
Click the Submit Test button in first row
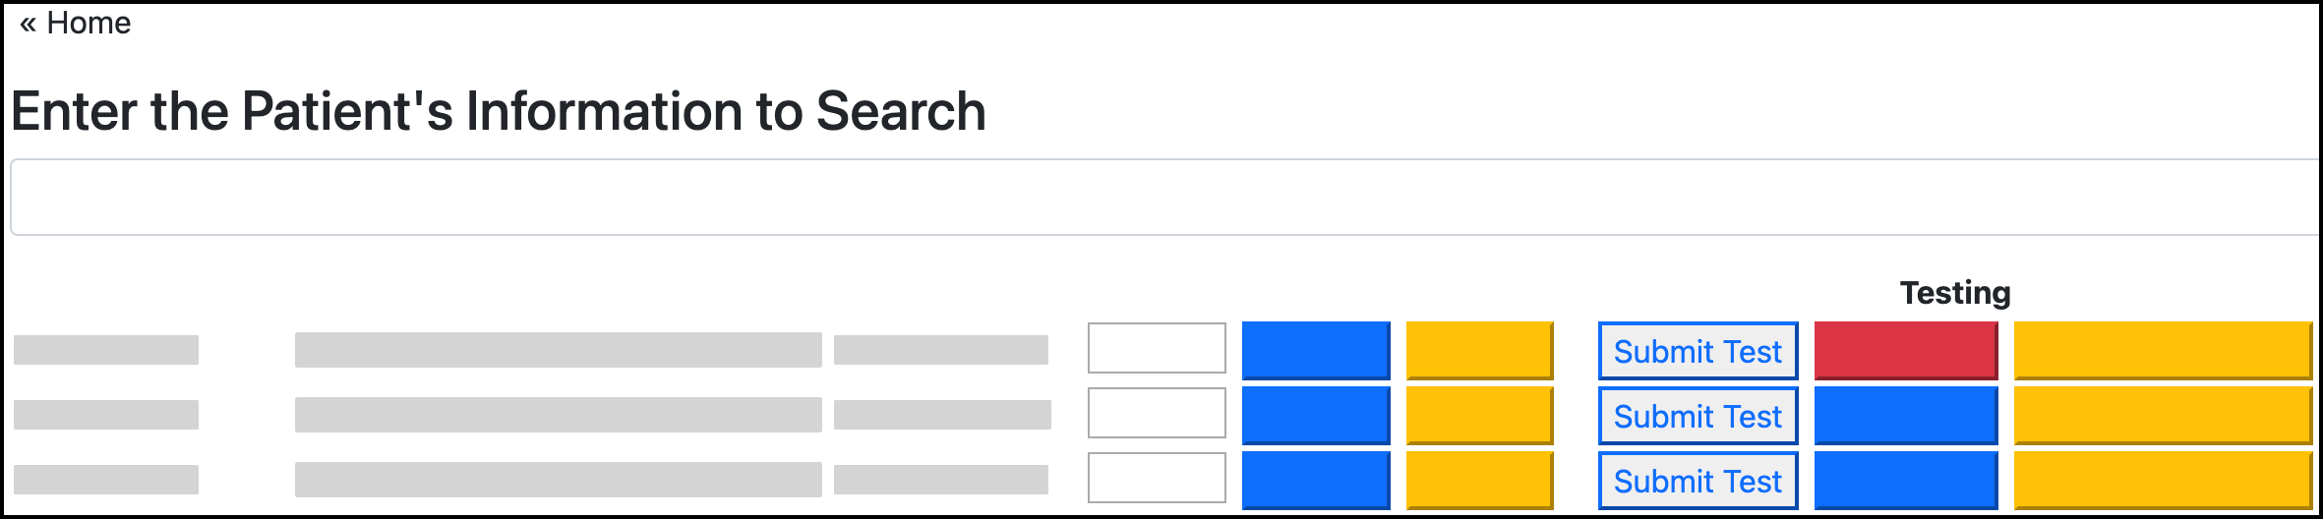point(1698,351)
